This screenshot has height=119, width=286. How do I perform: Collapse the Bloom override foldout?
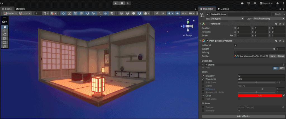[203, 65]
